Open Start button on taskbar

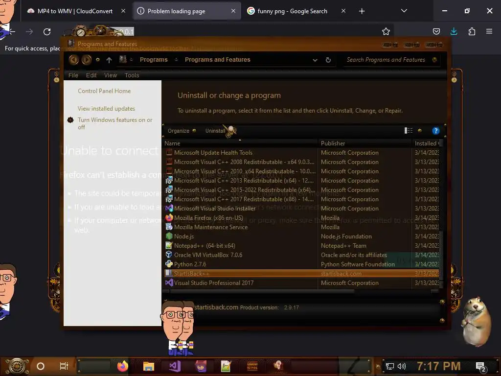pos(17,366)
